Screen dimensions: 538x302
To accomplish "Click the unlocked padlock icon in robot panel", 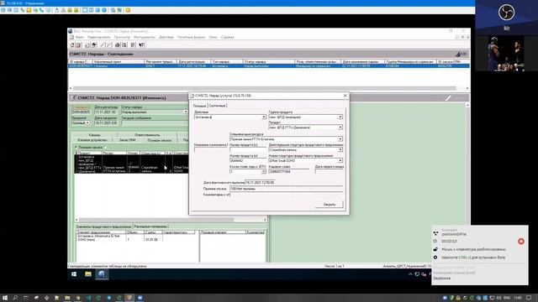I will pos(435,249).
